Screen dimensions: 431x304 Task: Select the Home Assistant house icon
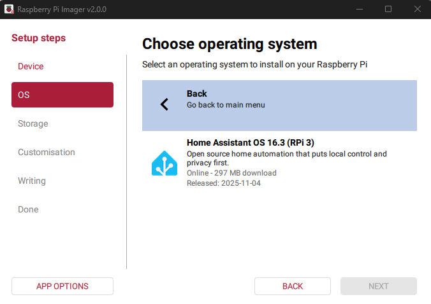164,163
